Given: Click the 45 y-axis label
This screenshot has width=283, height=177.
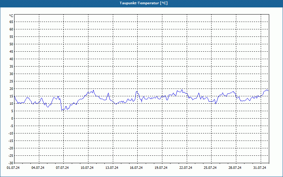Looking at the screenshot, I should pyautogui.click(x=11, y=51).
